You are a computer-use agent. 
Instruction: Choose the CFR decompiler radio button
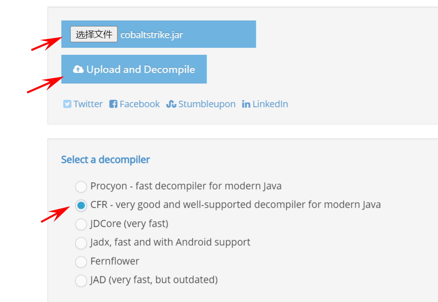tap(81, 205)
